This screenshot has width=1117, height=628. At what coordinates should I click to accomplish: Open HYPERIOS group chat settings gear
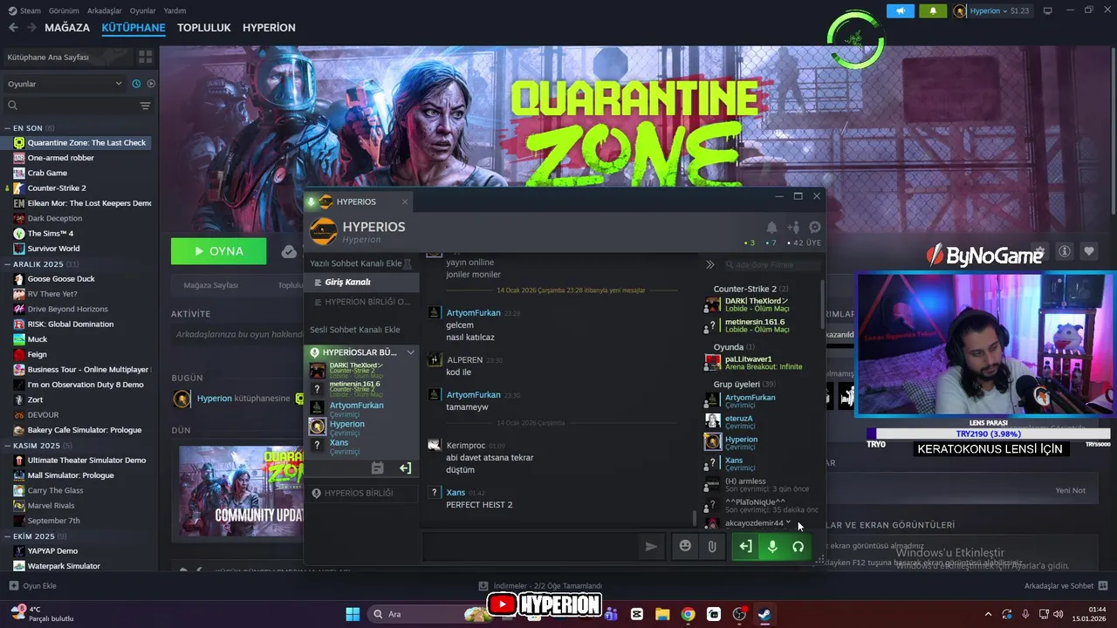coord(814,228)
